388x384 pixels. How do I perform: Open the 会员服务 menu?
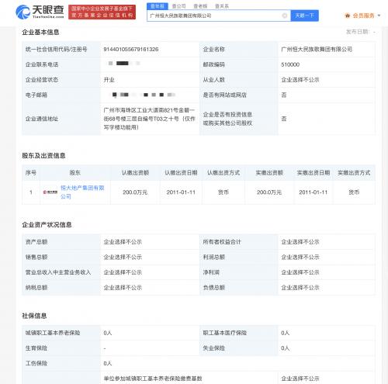(x=363, y=16)
